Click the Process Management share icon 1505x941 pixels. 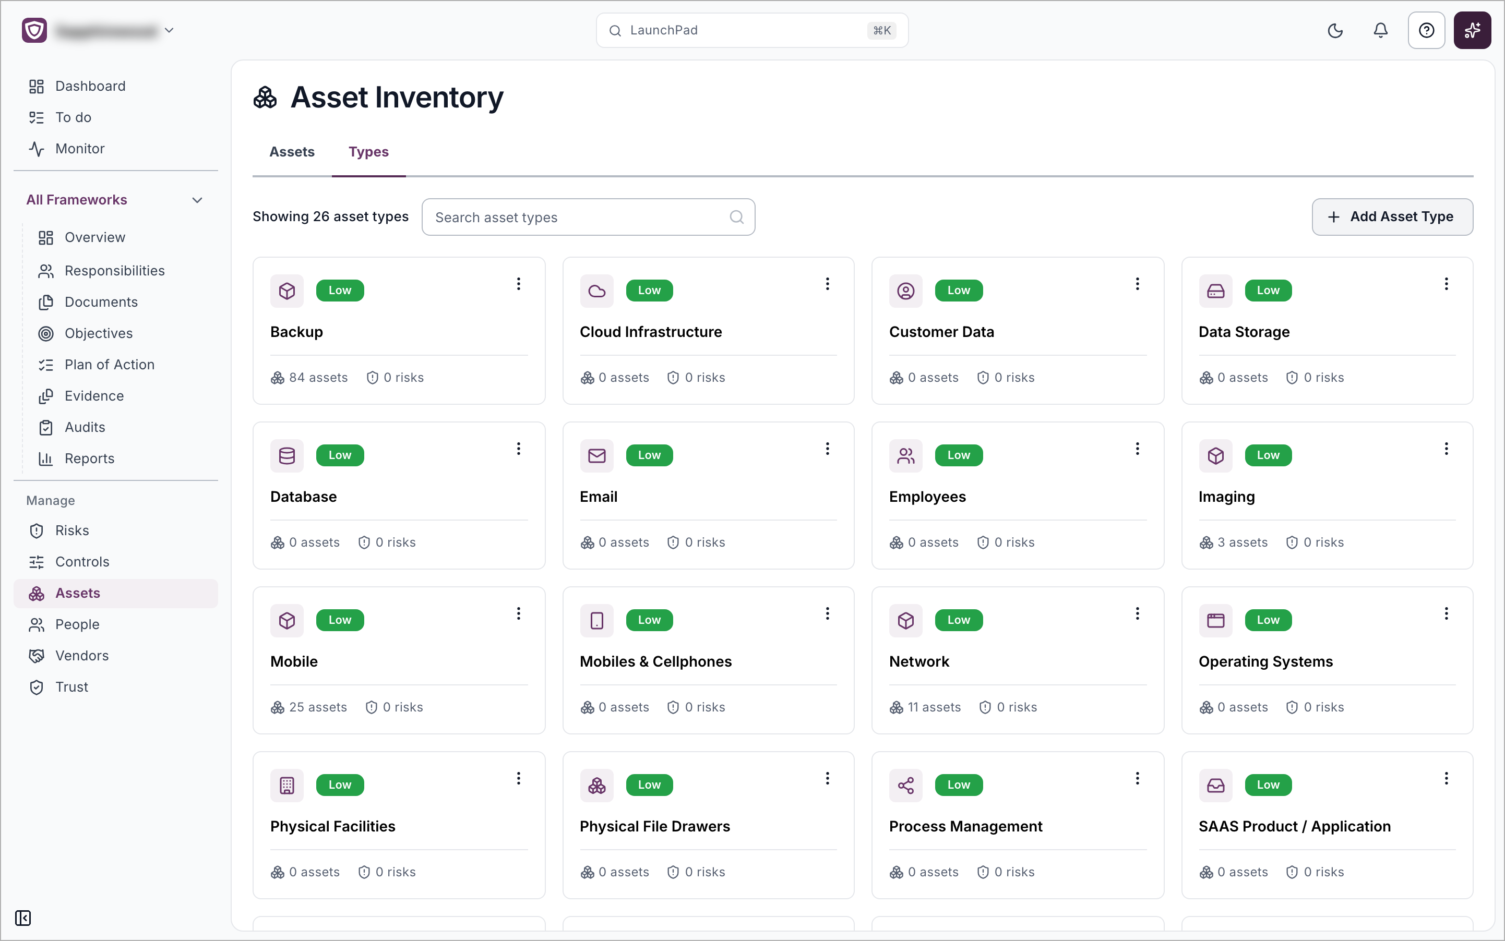pos(906,786)
